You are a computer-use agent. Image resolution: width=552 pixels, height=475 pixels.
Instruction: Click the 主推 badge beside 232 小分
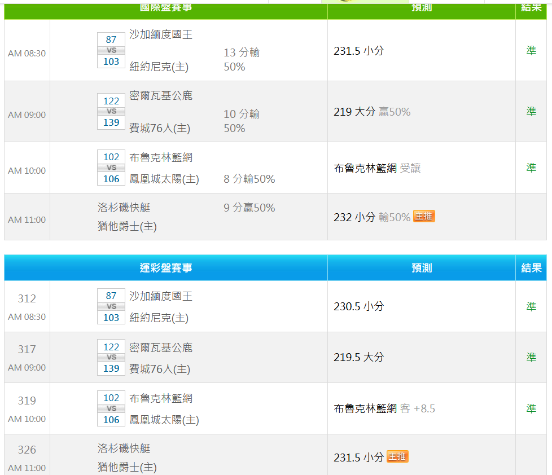click(424, 217)
